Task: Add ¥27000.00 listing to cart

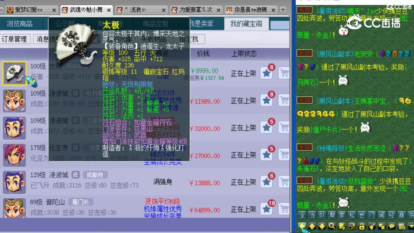Action: pyautogui.click(x=284, y=155)
